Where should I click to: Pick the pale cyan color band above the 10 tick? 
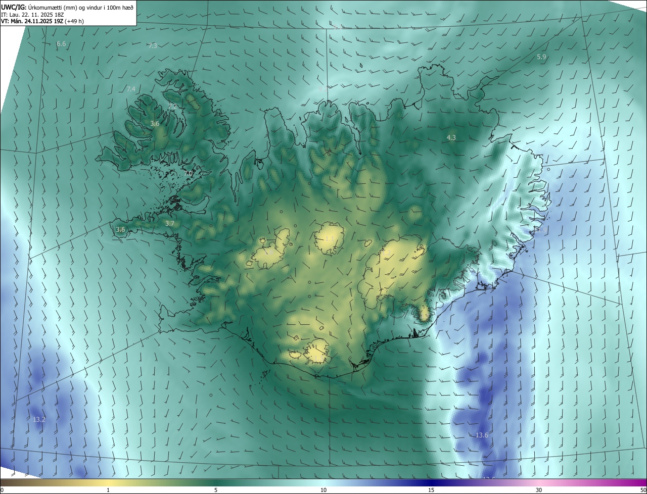coord(323,483)
